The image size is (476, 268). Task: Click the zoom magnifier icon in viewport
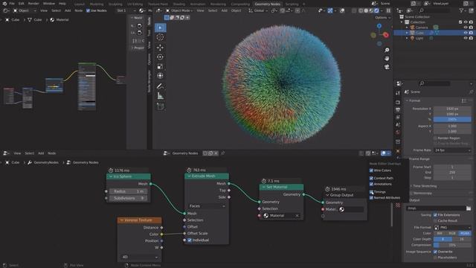(387, 50)
